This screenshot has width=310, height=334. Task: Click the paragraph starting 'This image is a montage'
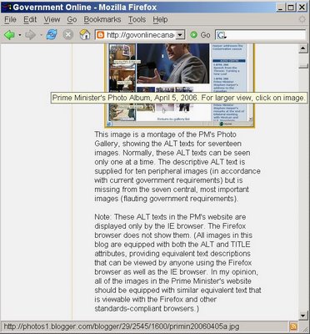(x=177, y=166)
